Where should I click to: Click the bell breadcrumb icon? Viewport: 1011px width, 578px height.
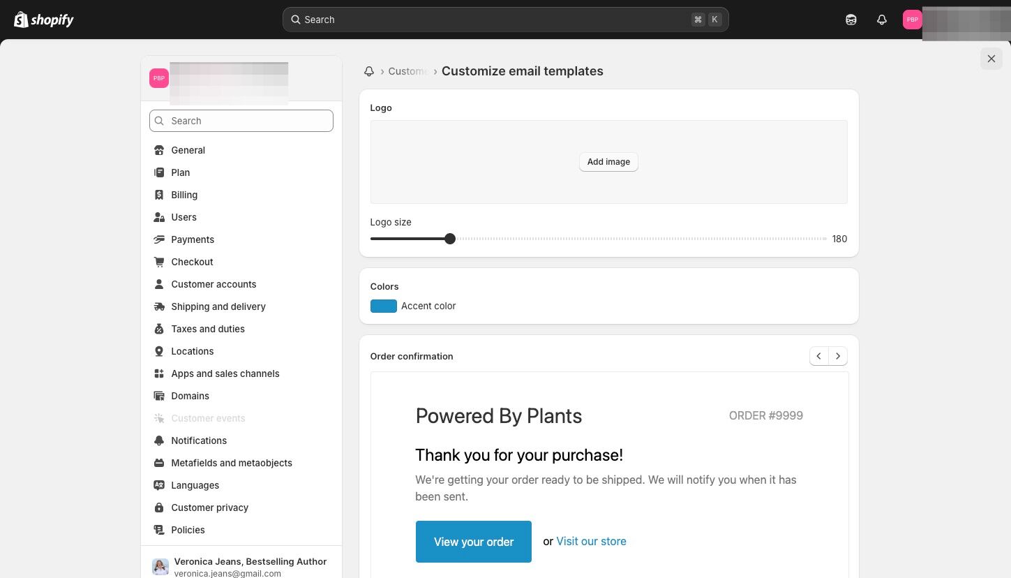point(369,71)
